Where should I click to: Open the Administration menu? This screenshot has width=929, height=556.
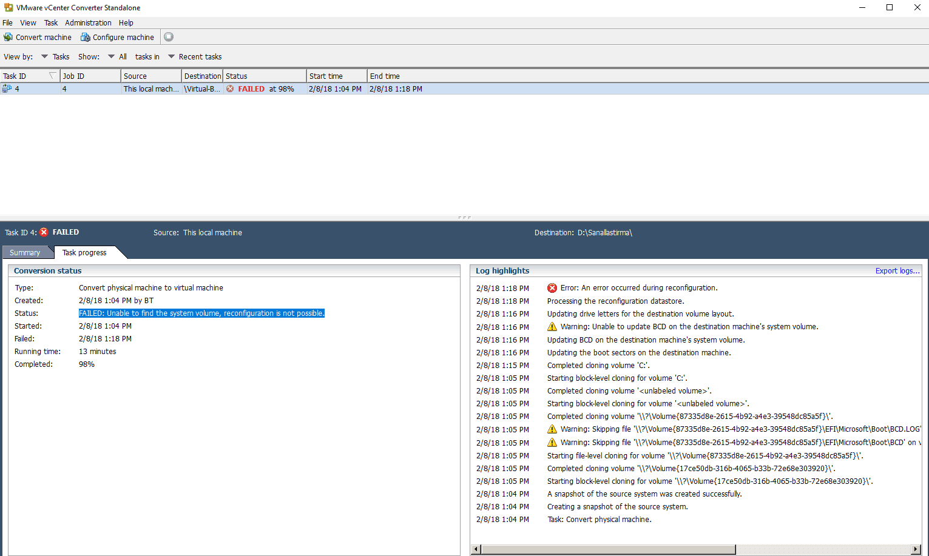(x=88, y=22)
